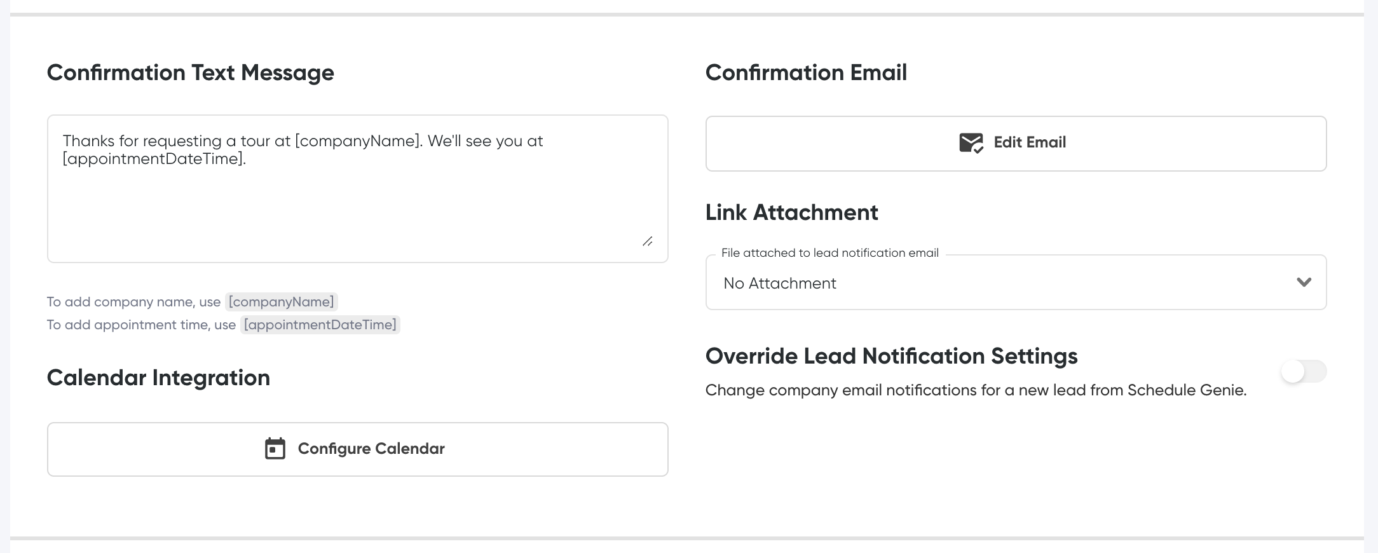Click the Confirmation Email heading

click(x=806, y=72)
